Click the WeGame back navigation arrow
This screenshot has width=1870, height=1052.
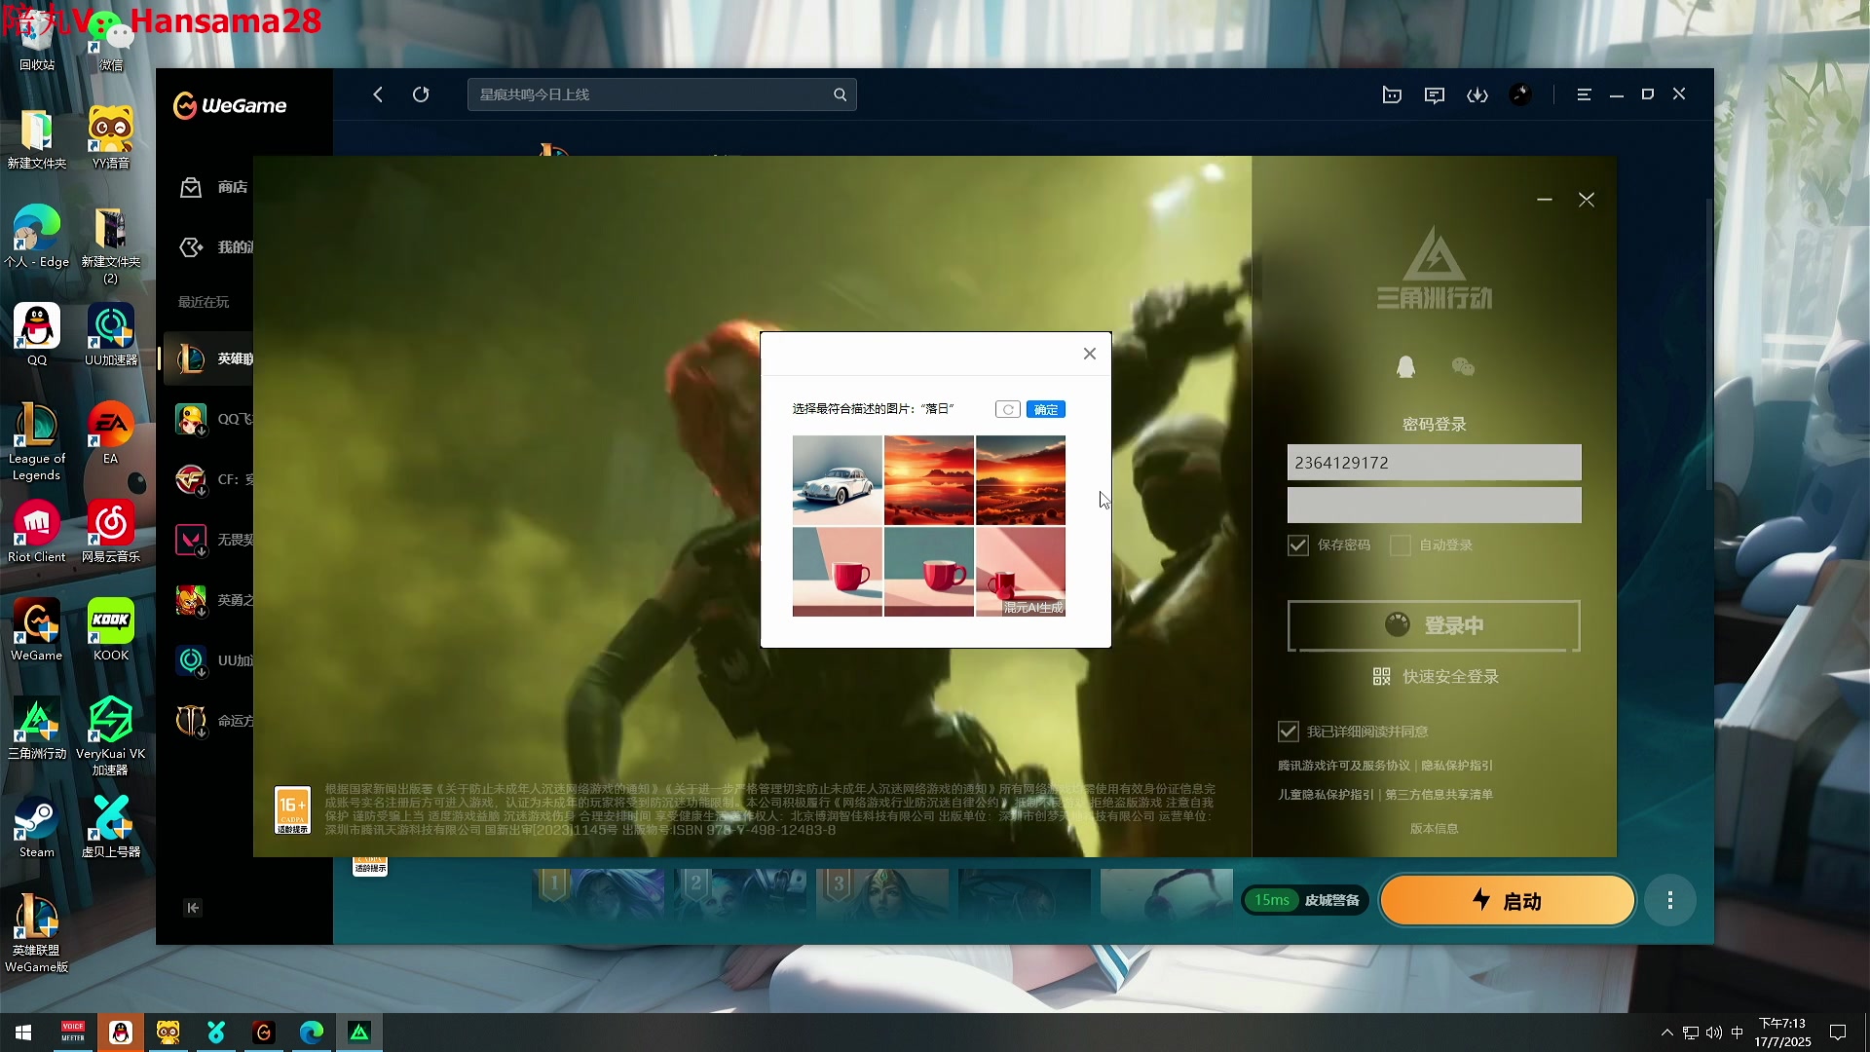pyautogui.click(x=378, y=94)
